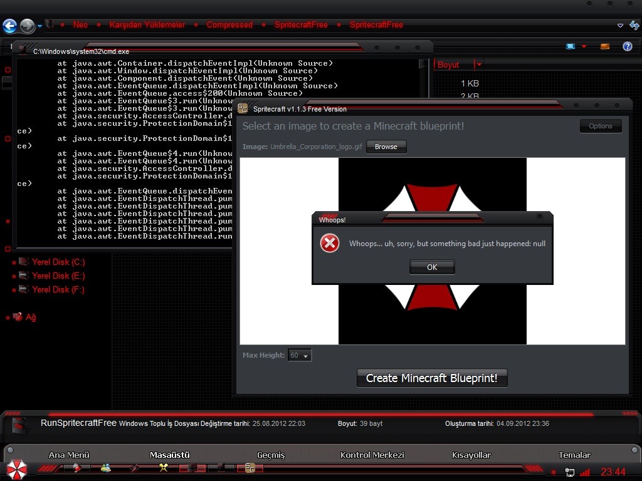Open the Geçmiş tab
The height and width of the screenshot is (481, 642).
(x=271, y=455)
